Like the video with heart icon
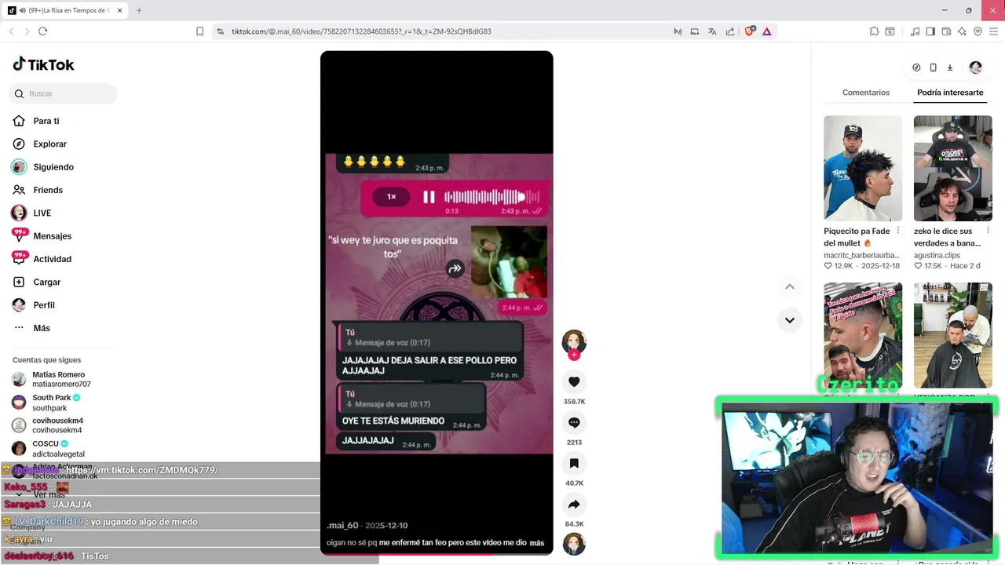The width and height of the screenshot is (1005, 565). point(574,381)
